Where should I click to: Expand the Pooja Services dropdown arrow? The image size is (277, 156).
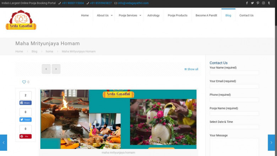[x=140, y=16]
